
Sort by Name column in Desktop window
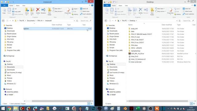coord(131,25)
